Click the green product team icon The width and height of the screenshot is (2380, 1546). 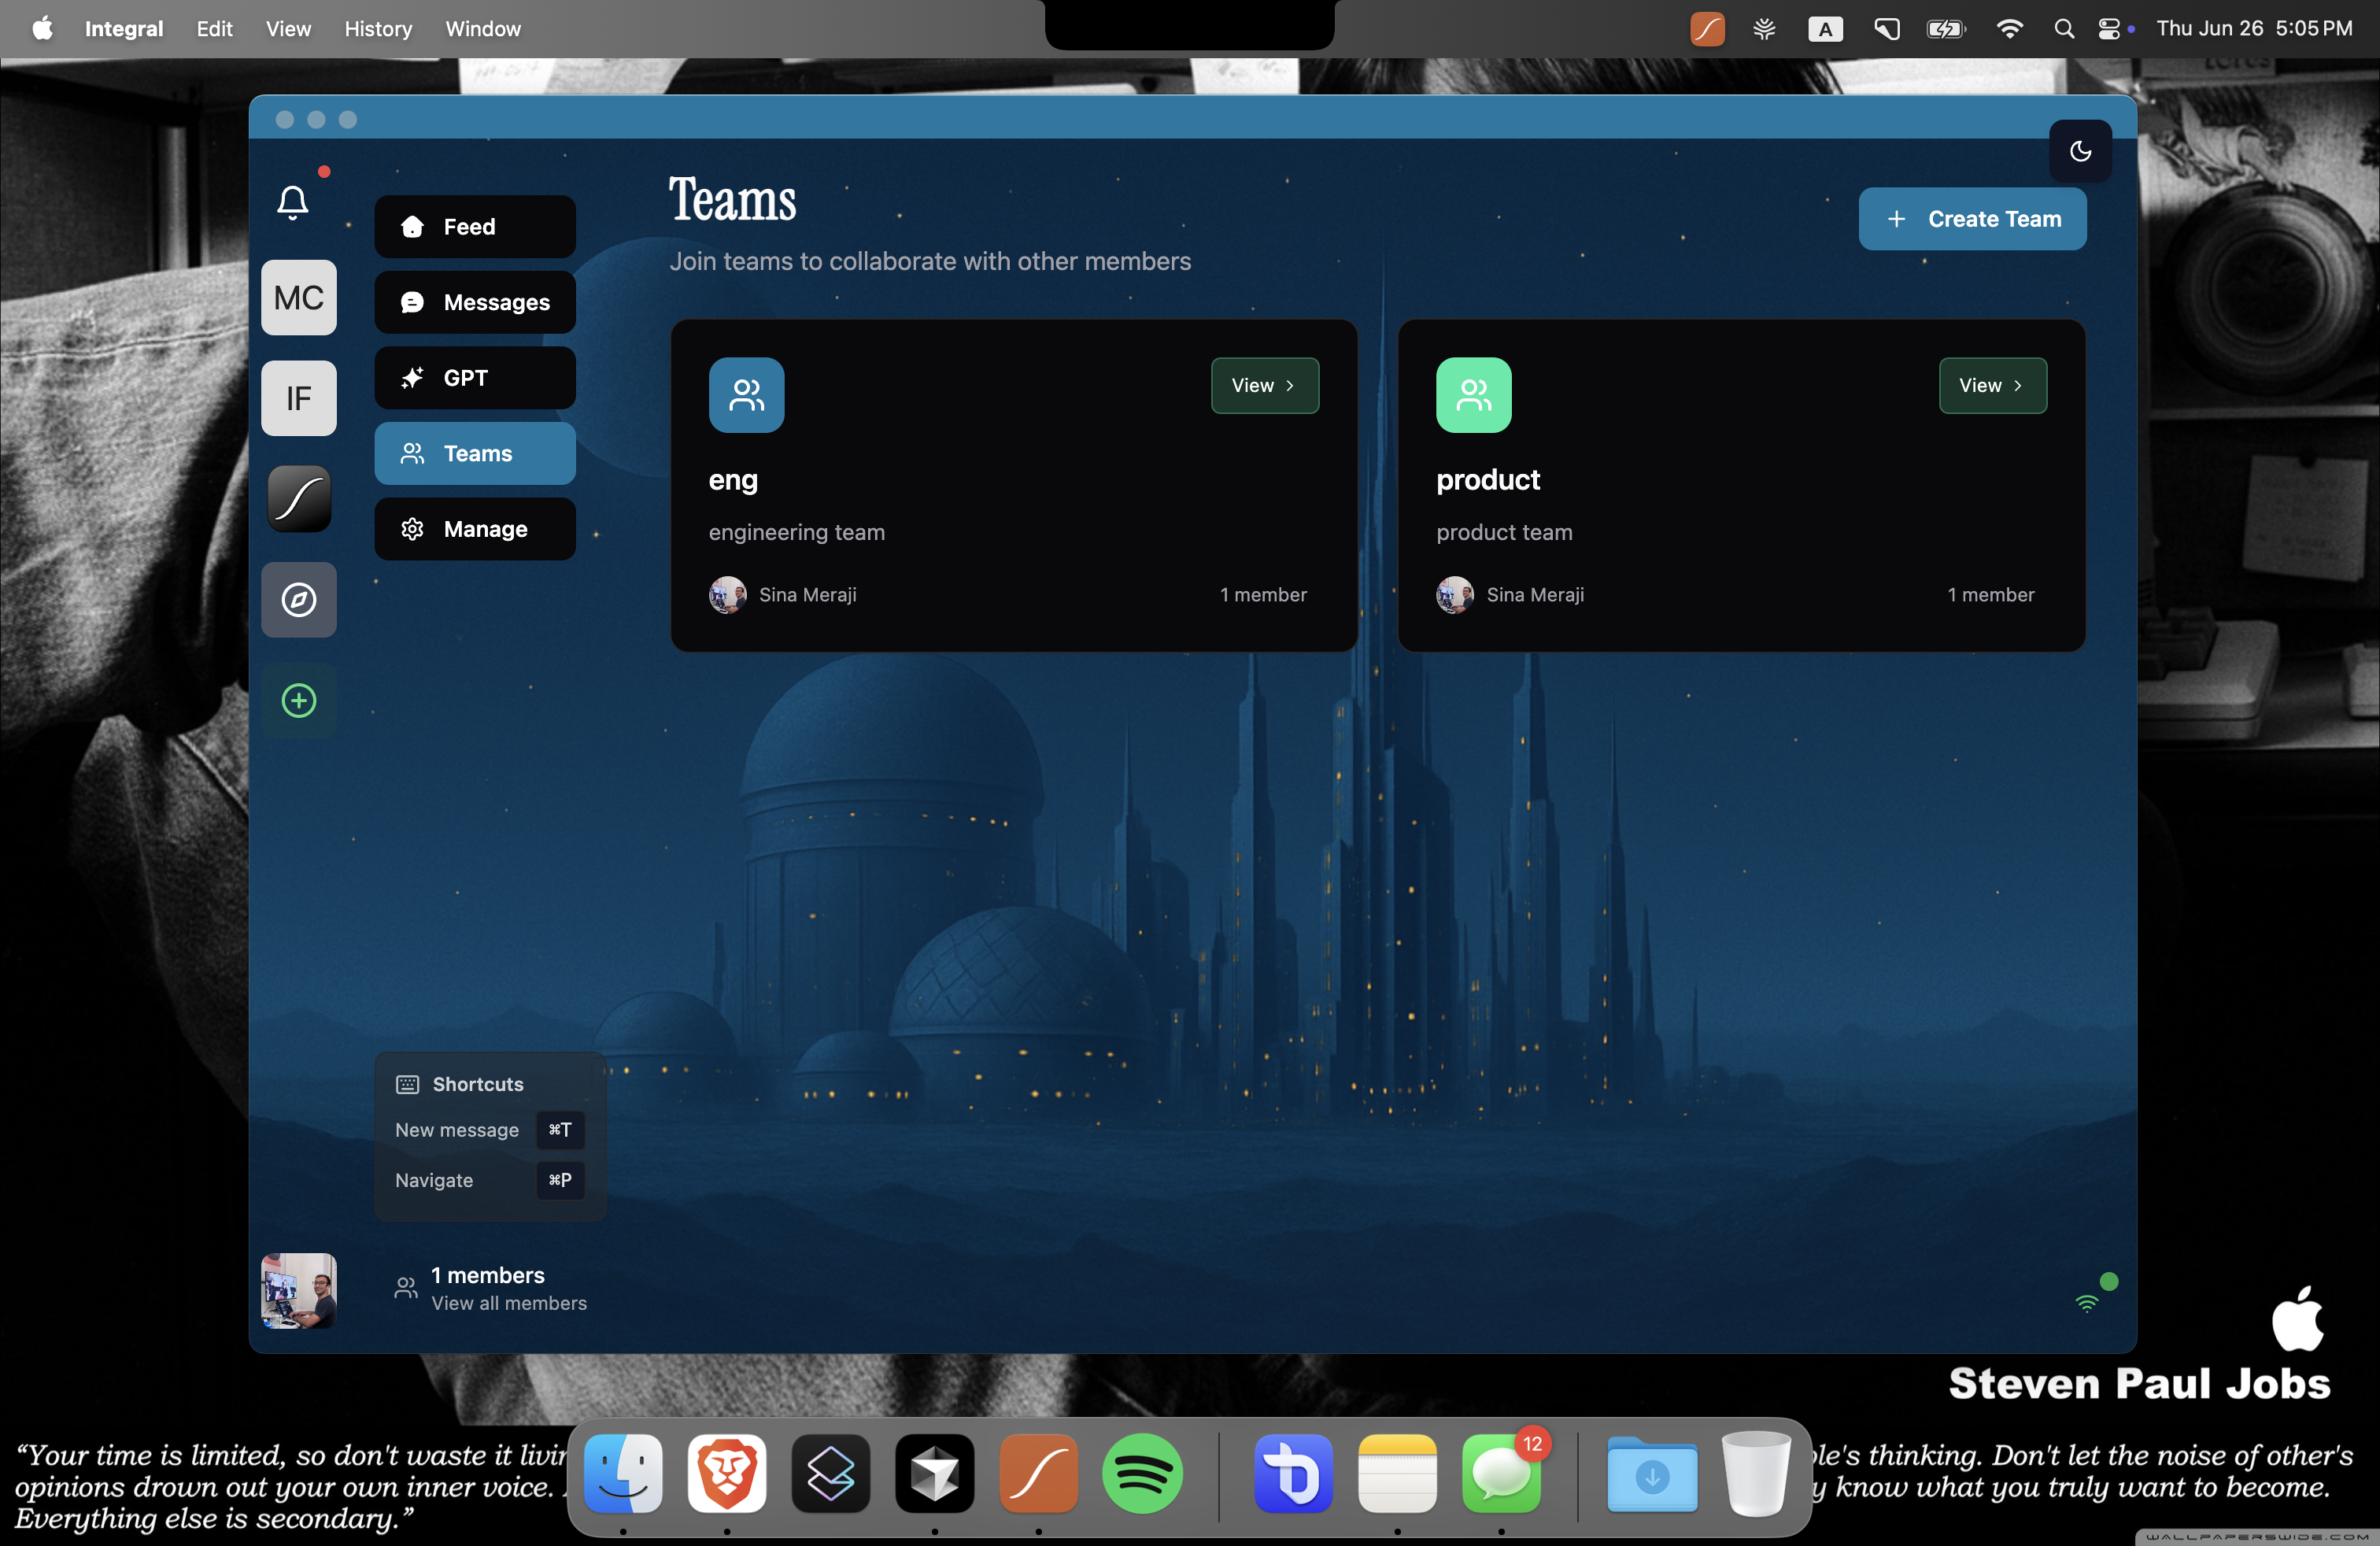pos(1473,395)
